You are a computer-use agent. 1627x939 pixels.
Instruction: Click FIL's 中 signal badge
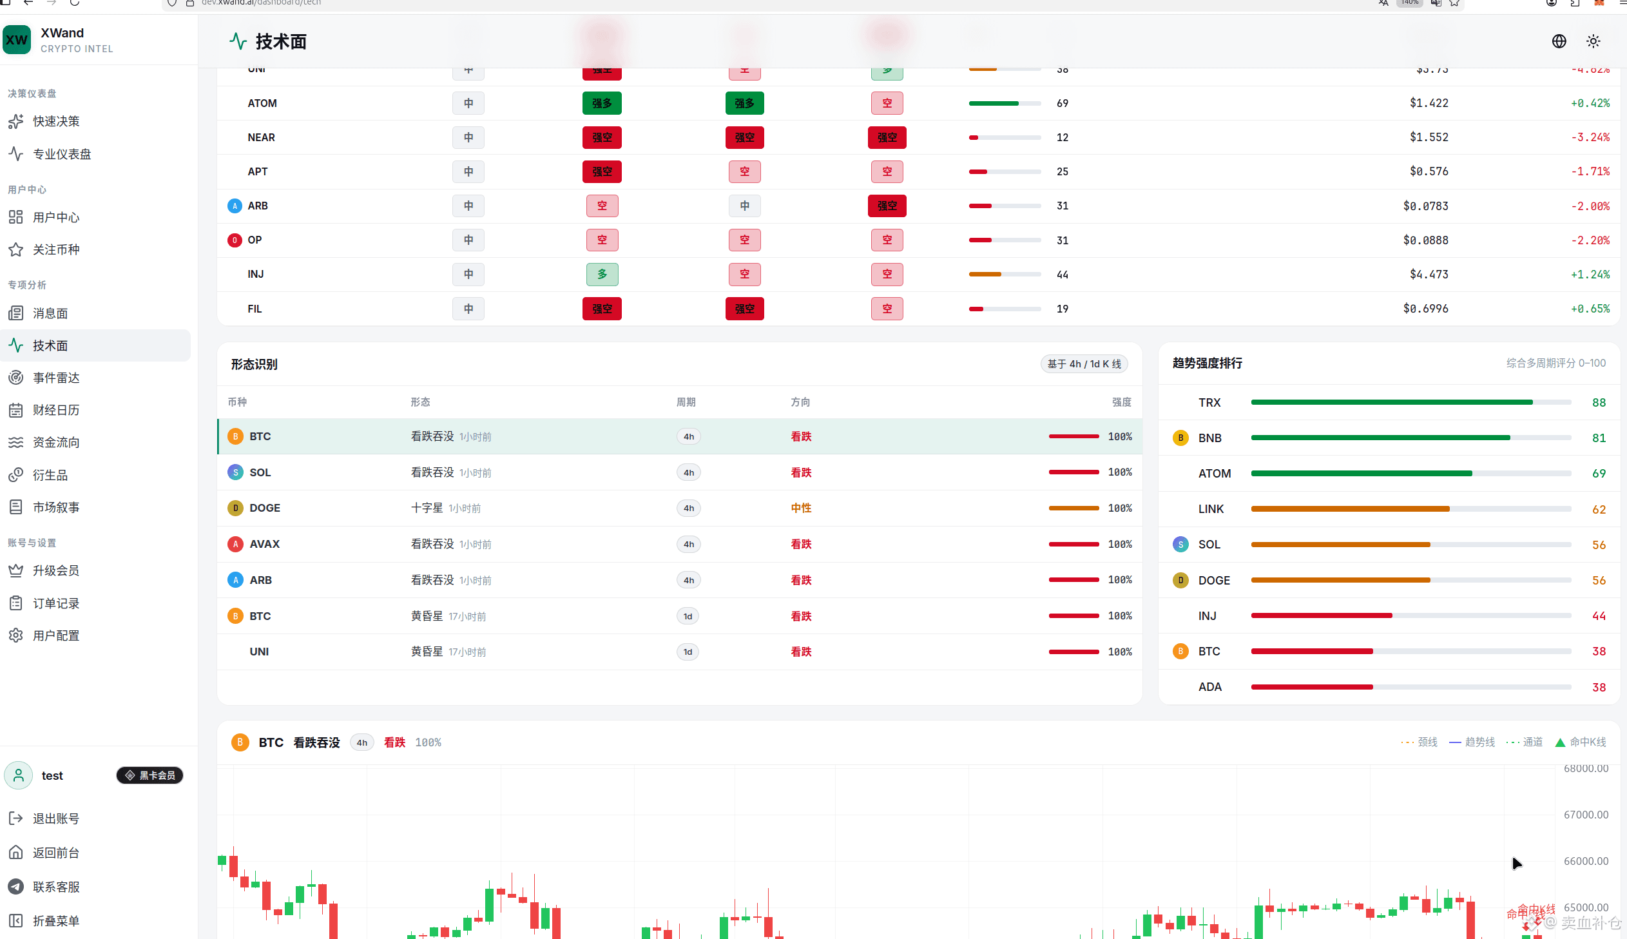point(468,308)
